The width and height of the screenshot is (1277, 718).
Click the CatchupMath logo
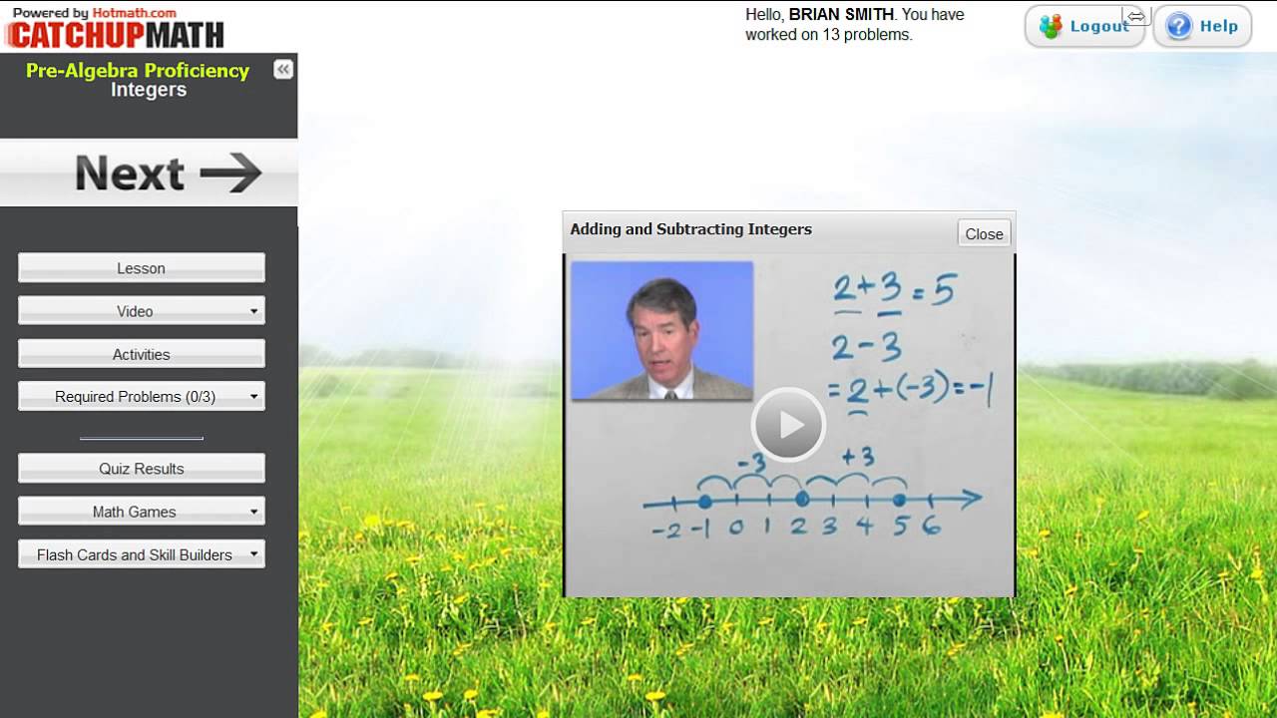tap(115, 35)
